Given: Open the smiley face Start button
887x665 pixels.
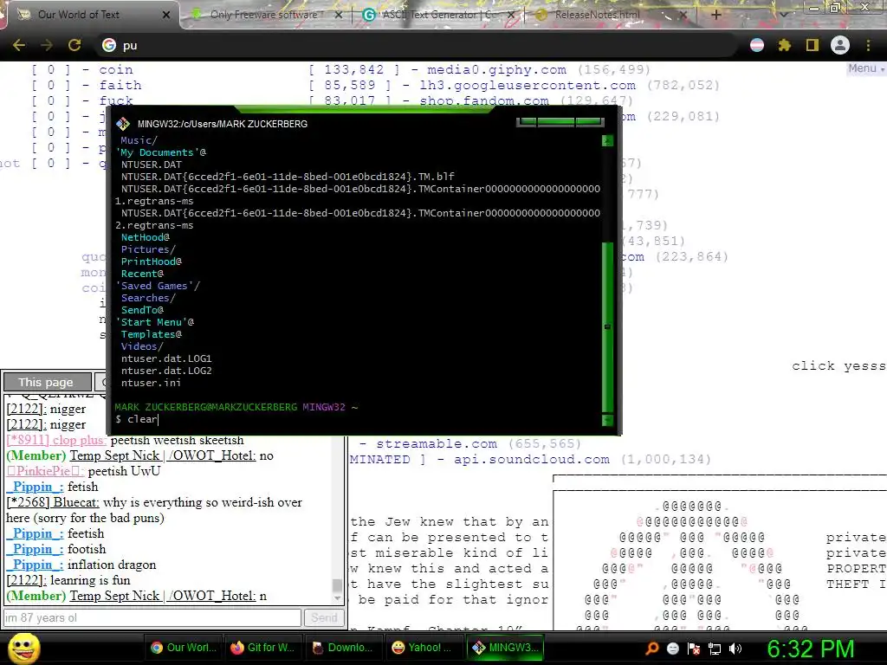Looking at the screenshot, I should [23, 648].
